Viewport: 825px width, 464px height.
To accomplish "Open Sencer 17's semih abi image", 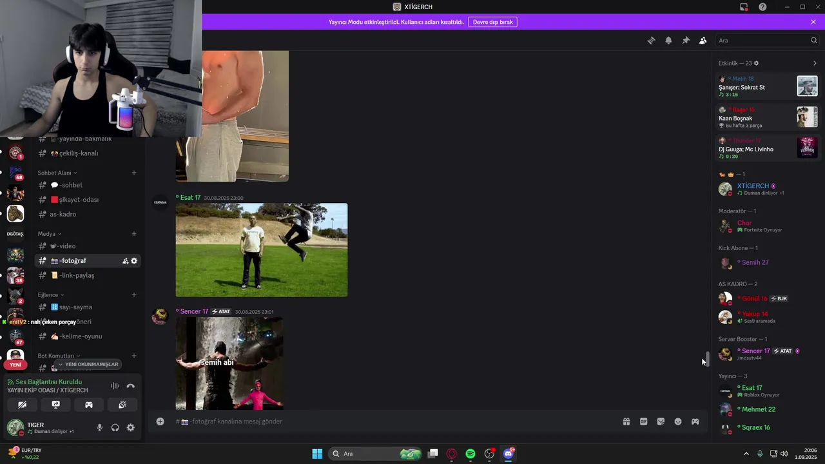I will coord(229,363).
